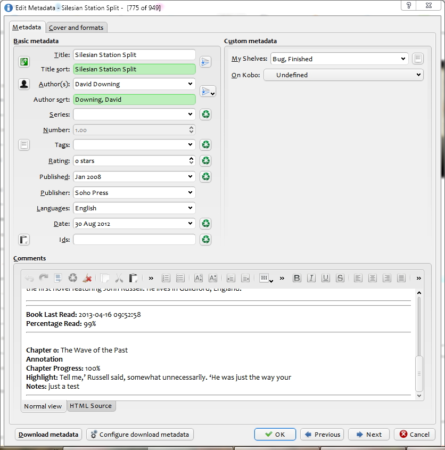Click the OK button

pyautogui.click(x=275, y=435)
